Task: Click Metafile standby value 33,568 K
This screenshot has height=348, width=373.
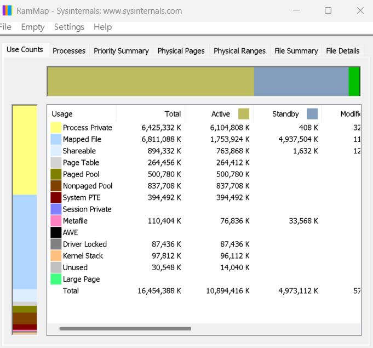Action: click(303, 221)
